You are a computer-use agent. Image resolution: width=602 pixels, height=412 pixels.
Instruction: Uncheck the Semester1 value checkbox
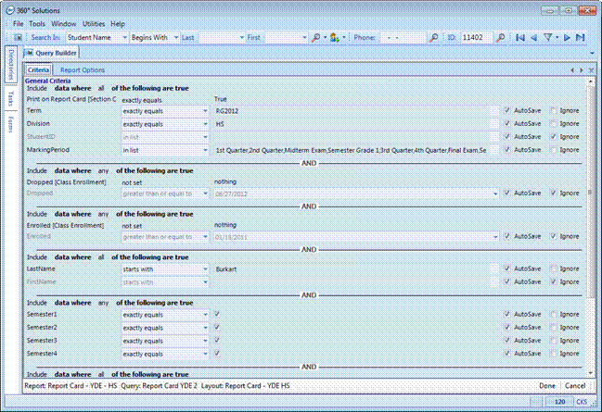click(217, 314)
